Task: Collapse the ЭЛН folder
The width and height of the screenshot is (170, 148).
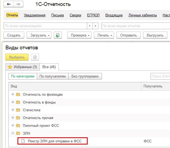Action: coord(13,133)
